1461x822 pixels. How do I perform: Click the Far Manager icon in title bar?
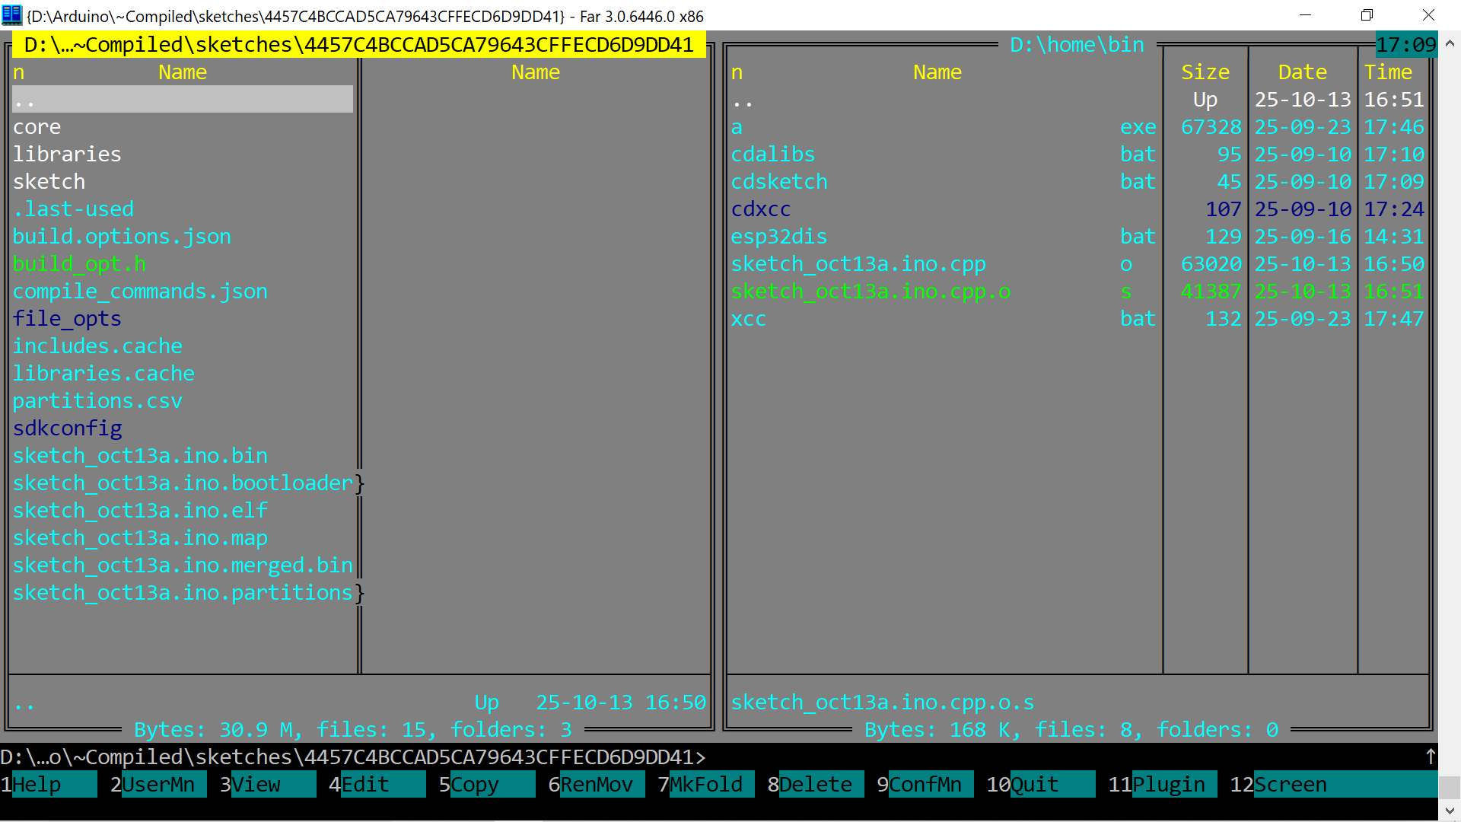tap(11, 14)
